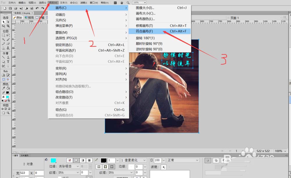Image resolution: width=291 pixels, height=178 pixels.
Task: Click toolbar fill color cyan swatch
Action: (8, 97)
